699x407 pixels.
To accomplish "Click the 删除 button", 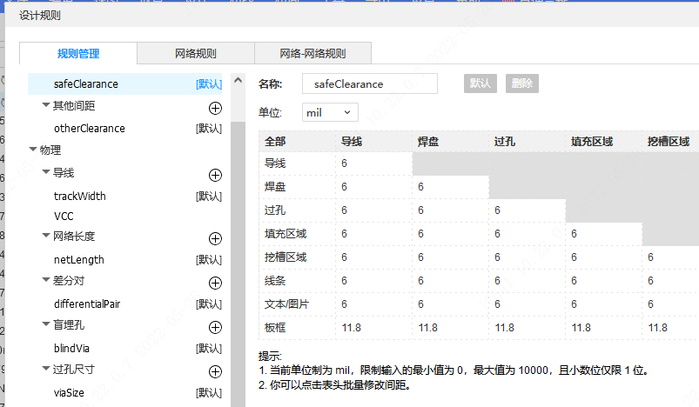I will pyautogui.click(x=522, y=83).
